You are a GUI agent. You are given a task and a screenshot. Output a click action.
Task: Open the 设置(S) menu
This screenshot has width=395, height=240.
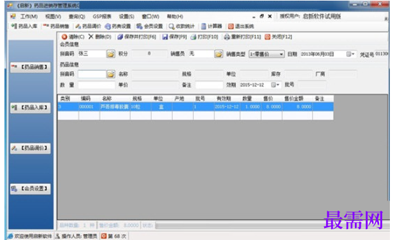click(x=126, y=17)
